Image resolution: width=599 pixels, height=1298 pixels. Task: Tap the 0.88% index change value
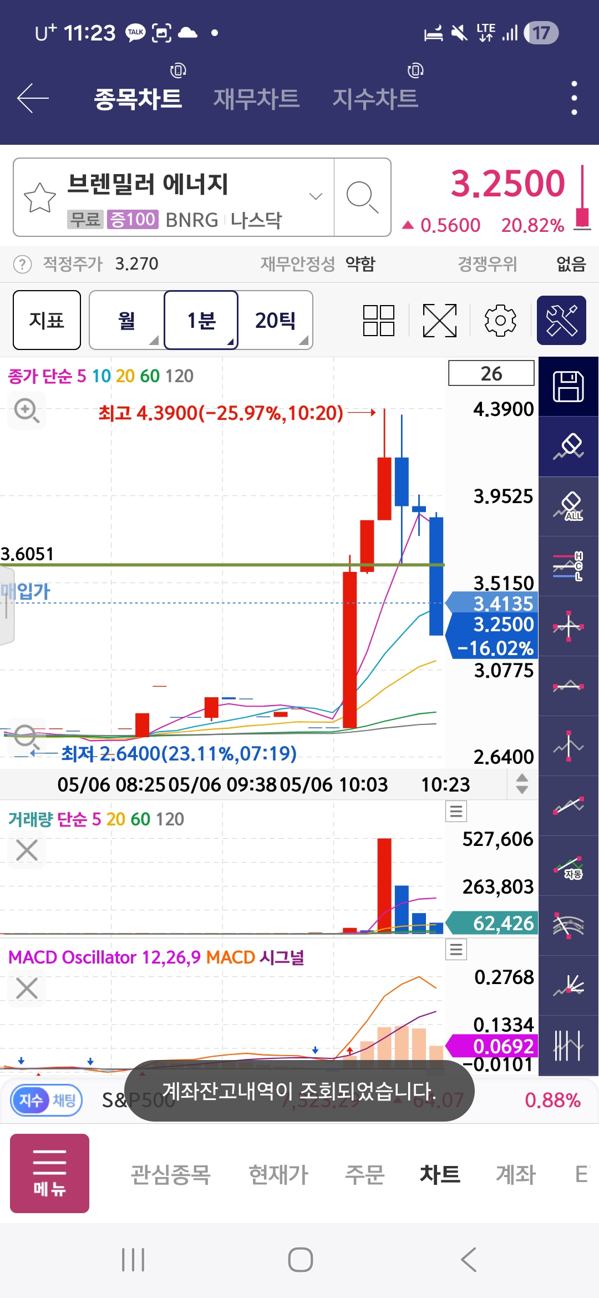[552, 1100]
